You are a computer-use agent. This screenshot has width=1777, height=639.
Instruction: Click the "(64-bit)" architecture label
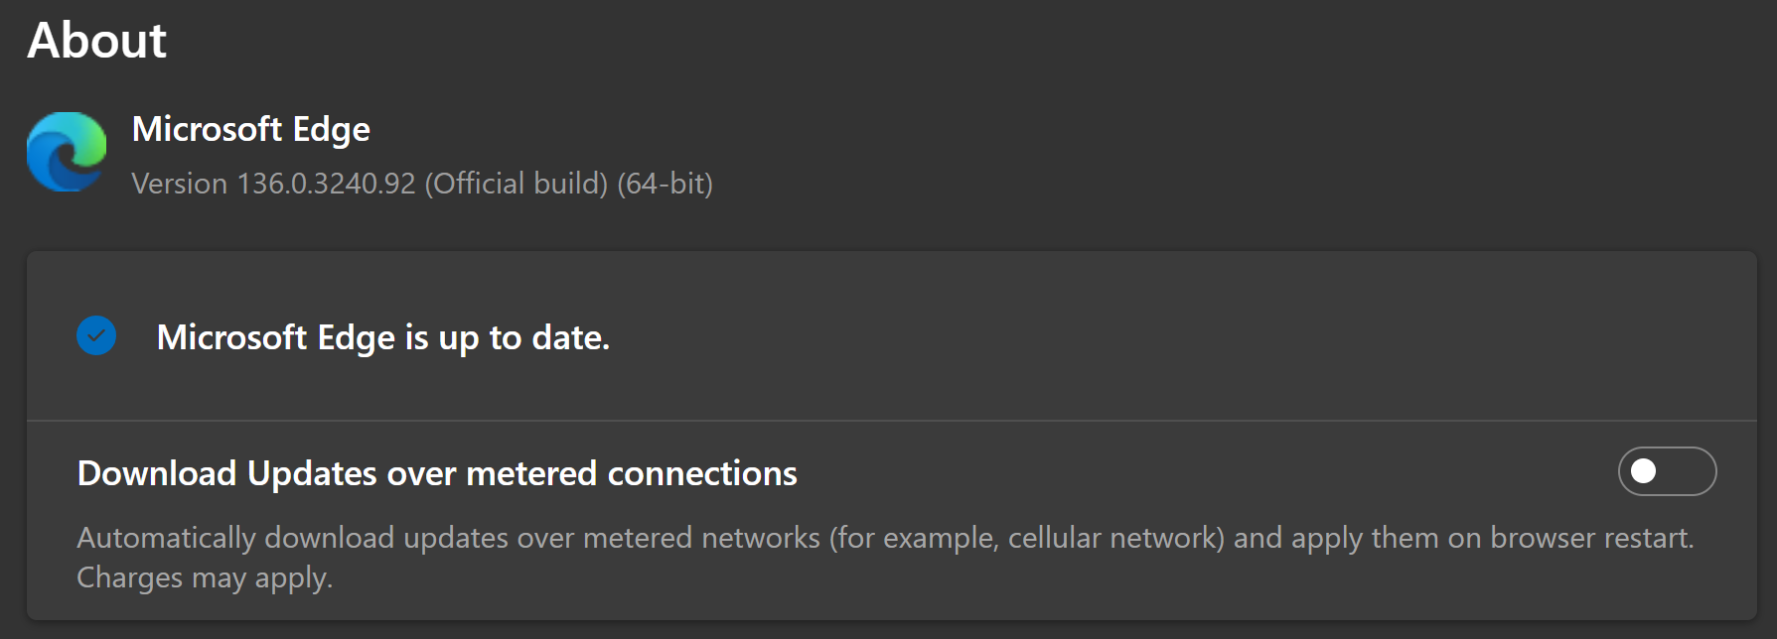click(665, 184)
